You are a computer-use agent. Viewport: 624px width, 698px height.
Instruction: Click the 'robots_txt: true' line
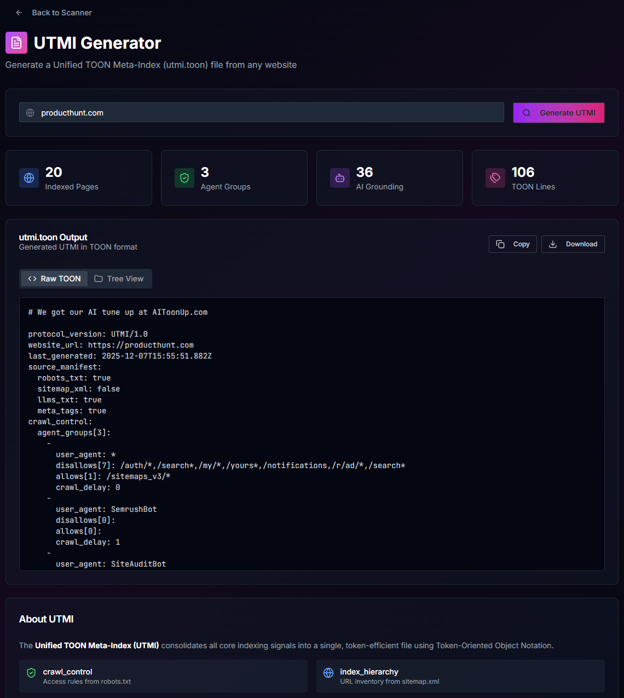pos(74,378)
